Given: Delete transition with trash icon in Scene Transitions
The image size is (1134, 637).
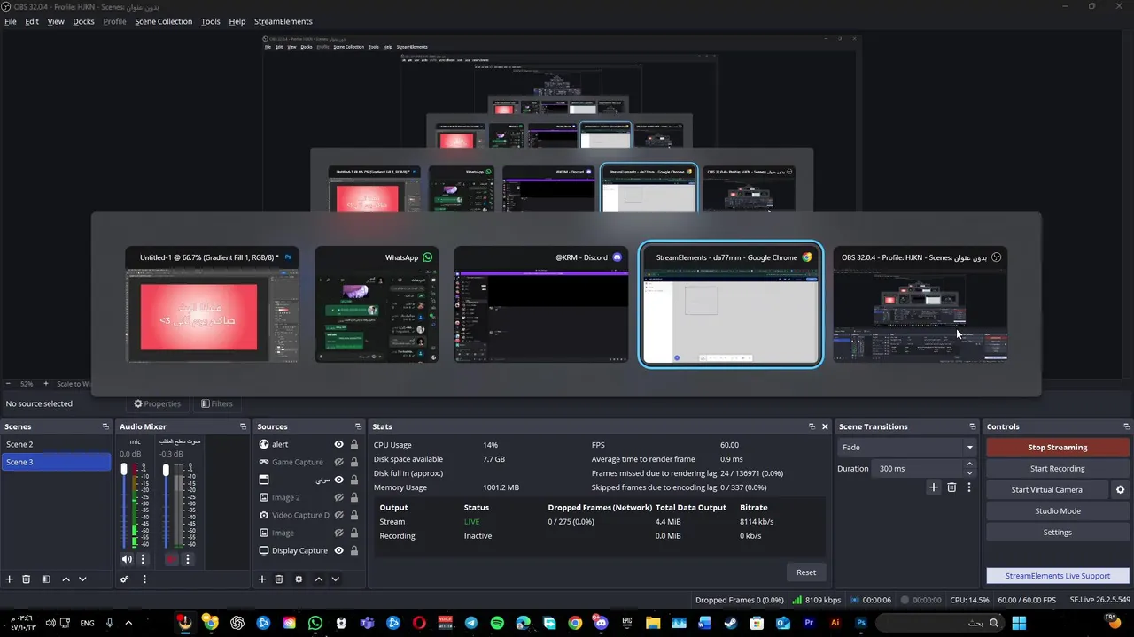Looking at the screenshot, I should [951, 487].
